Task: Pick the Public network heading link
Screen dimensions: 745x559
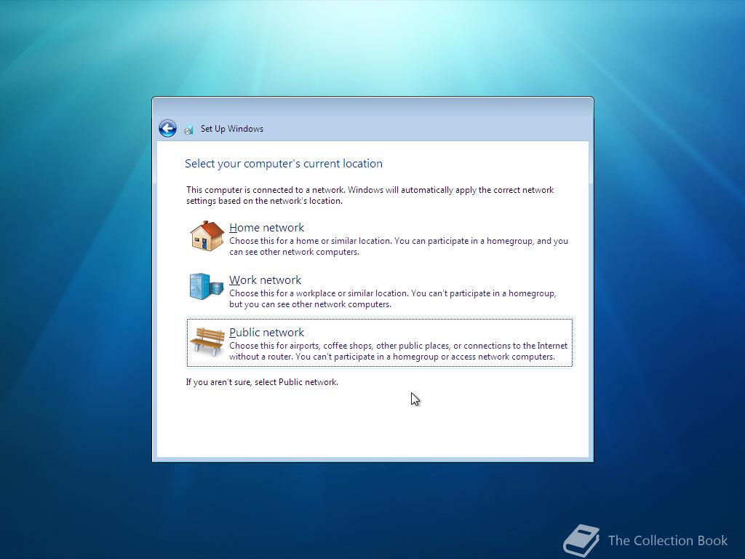Action: click(266, 332)
